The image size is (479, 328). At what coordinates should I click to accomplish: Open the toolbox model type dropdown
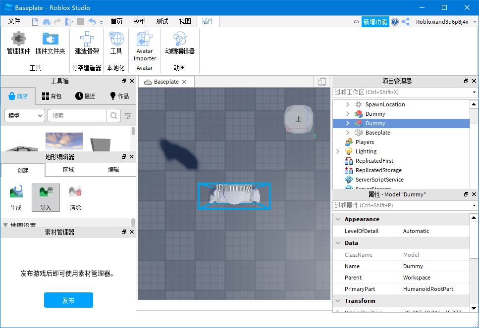24,115
